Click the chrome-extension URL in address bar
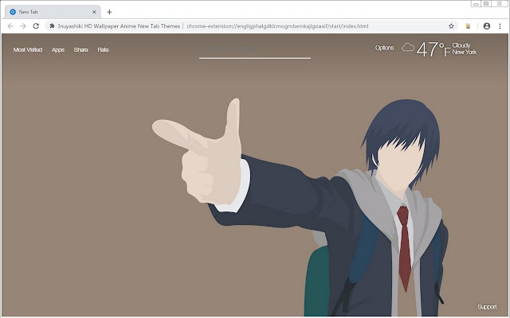The height and width of the screenshot is (318, 510). click(277, 26)
